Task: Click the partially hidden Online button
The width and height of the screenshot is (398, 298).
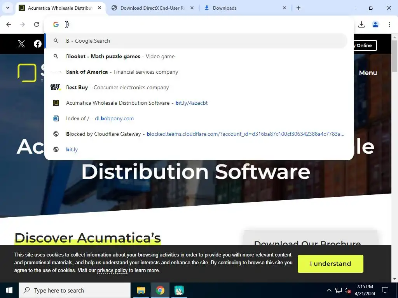Action: [365, 45]
